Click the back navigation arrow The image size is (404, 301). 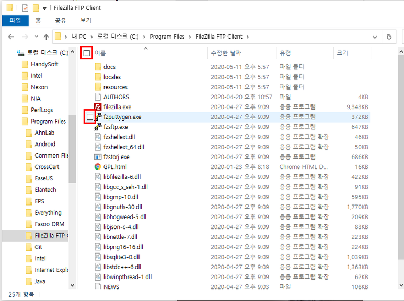pos(11,37)
